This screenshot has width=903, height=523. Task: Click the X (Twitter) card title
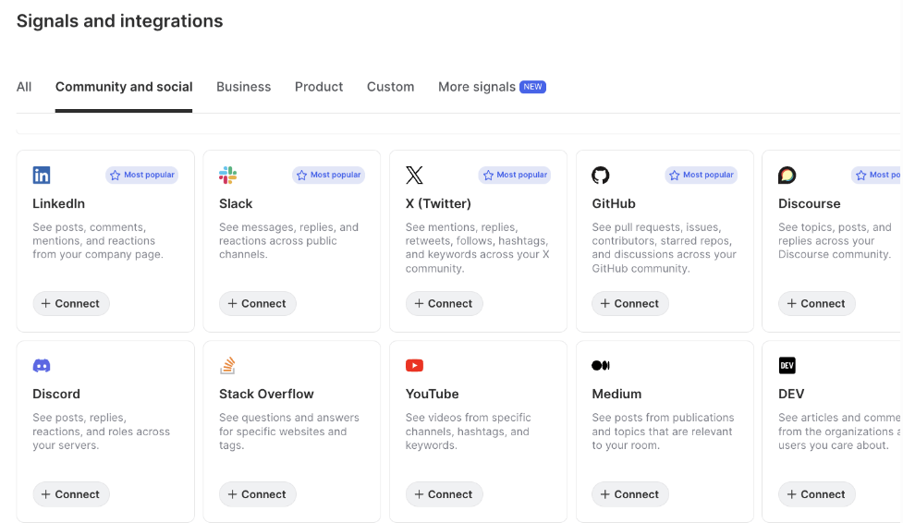point(438,204)
